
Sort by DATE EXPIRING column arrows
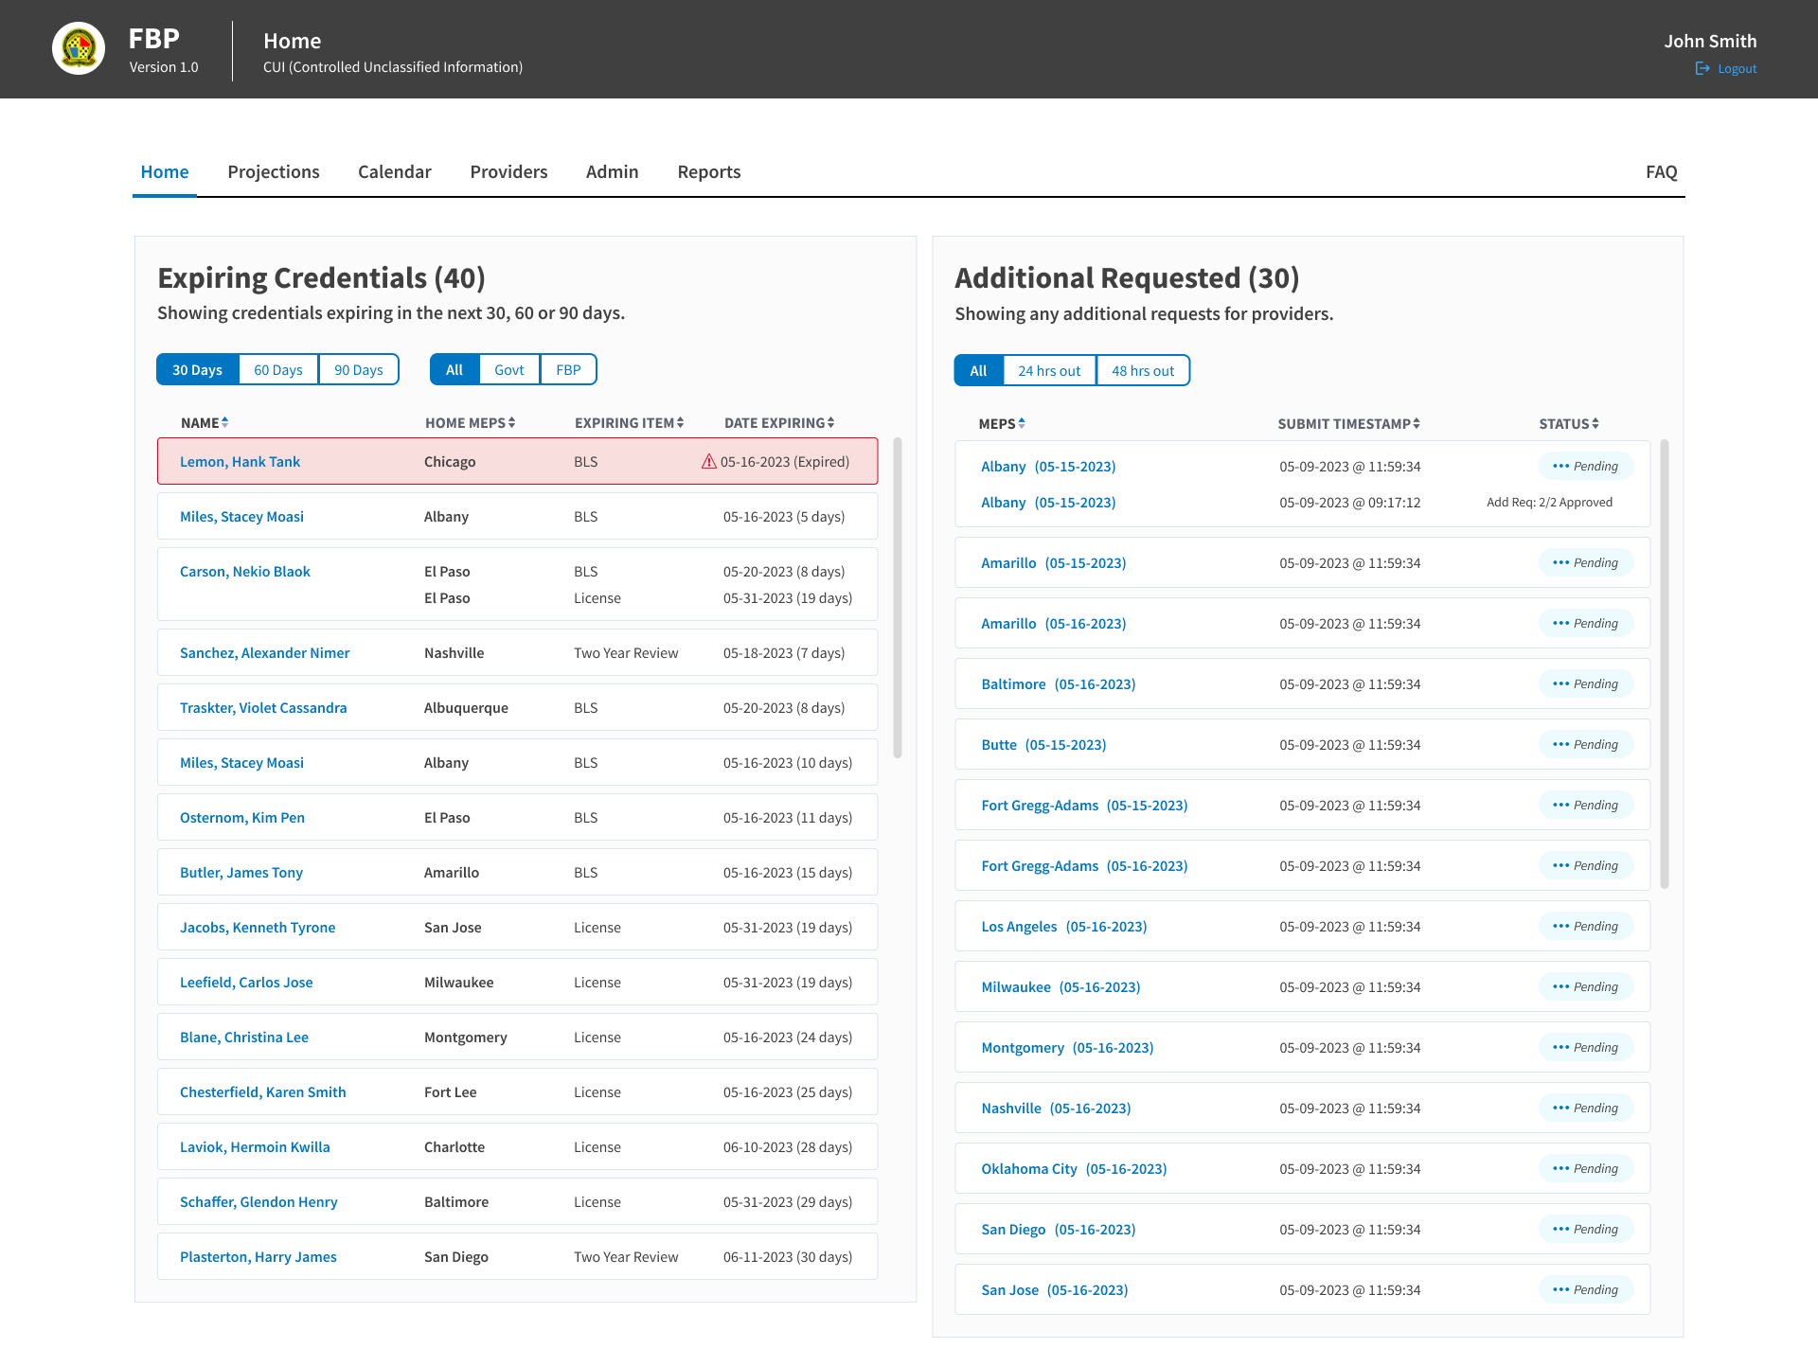pos(830,422)
